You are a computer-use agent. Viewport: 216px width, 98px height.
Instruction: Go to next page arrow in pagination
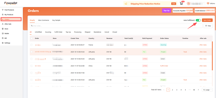coord(198,90)
